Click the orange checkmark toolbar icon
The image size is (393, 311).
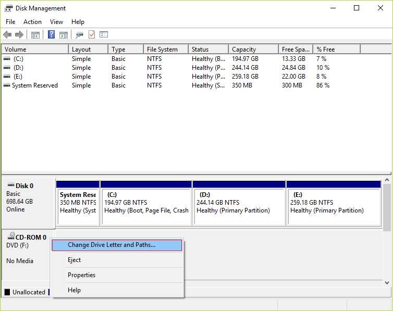coord(92,35)
